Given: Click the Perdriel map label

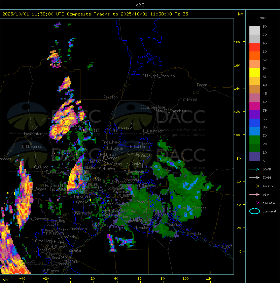Looking at the screenshot, I should click(82, 196).
